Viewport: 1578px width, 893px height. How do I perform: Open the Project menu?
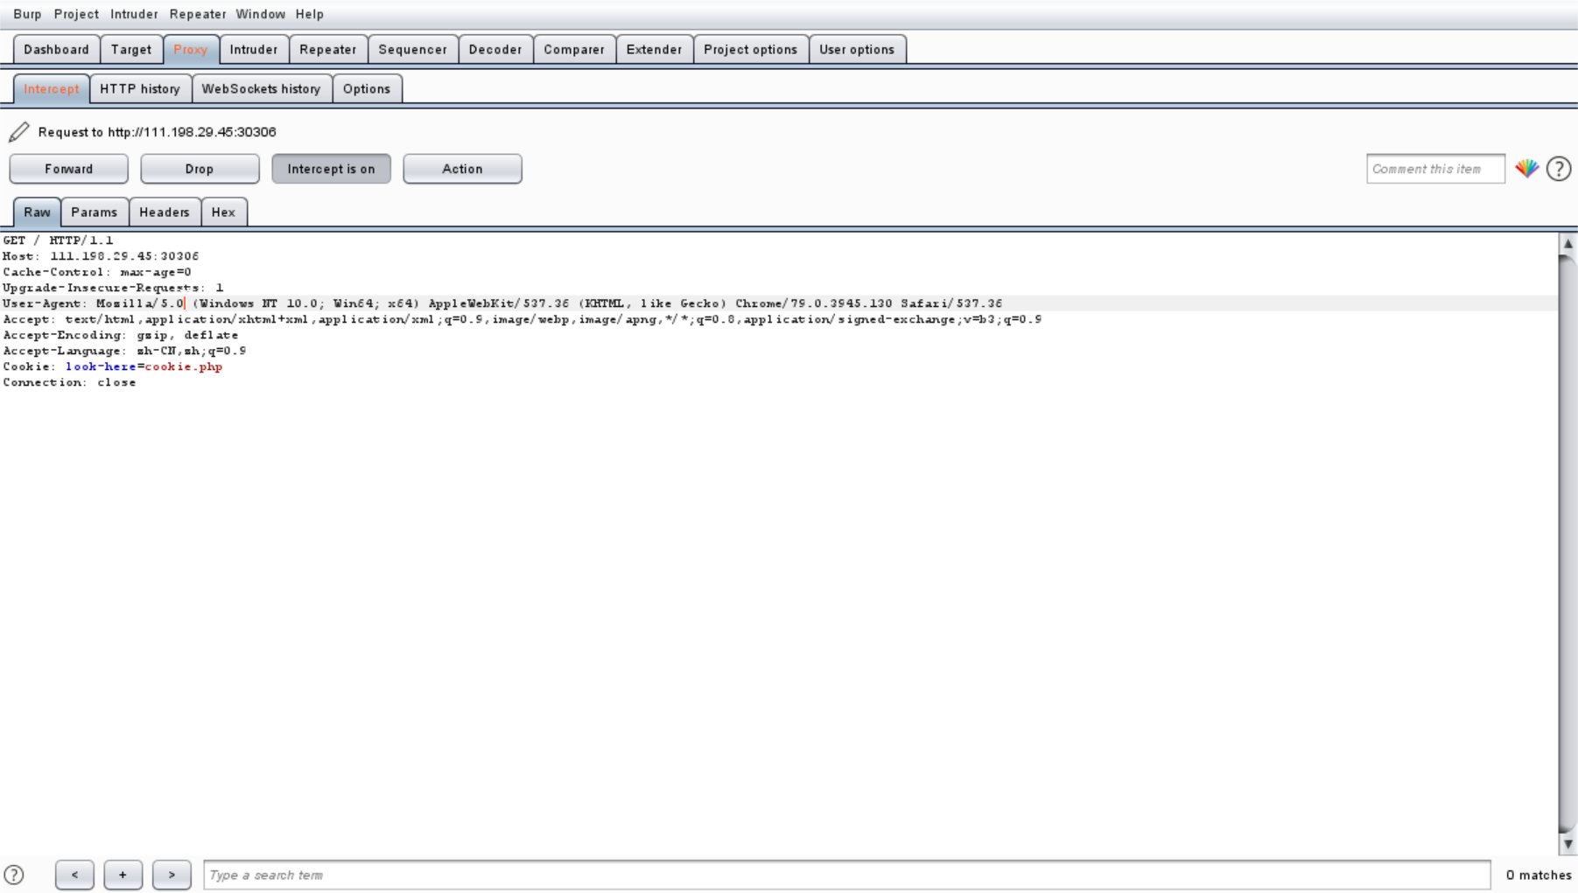tap(76, 14)
